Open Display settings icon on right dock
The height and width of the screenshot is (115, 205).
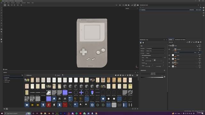204,8
